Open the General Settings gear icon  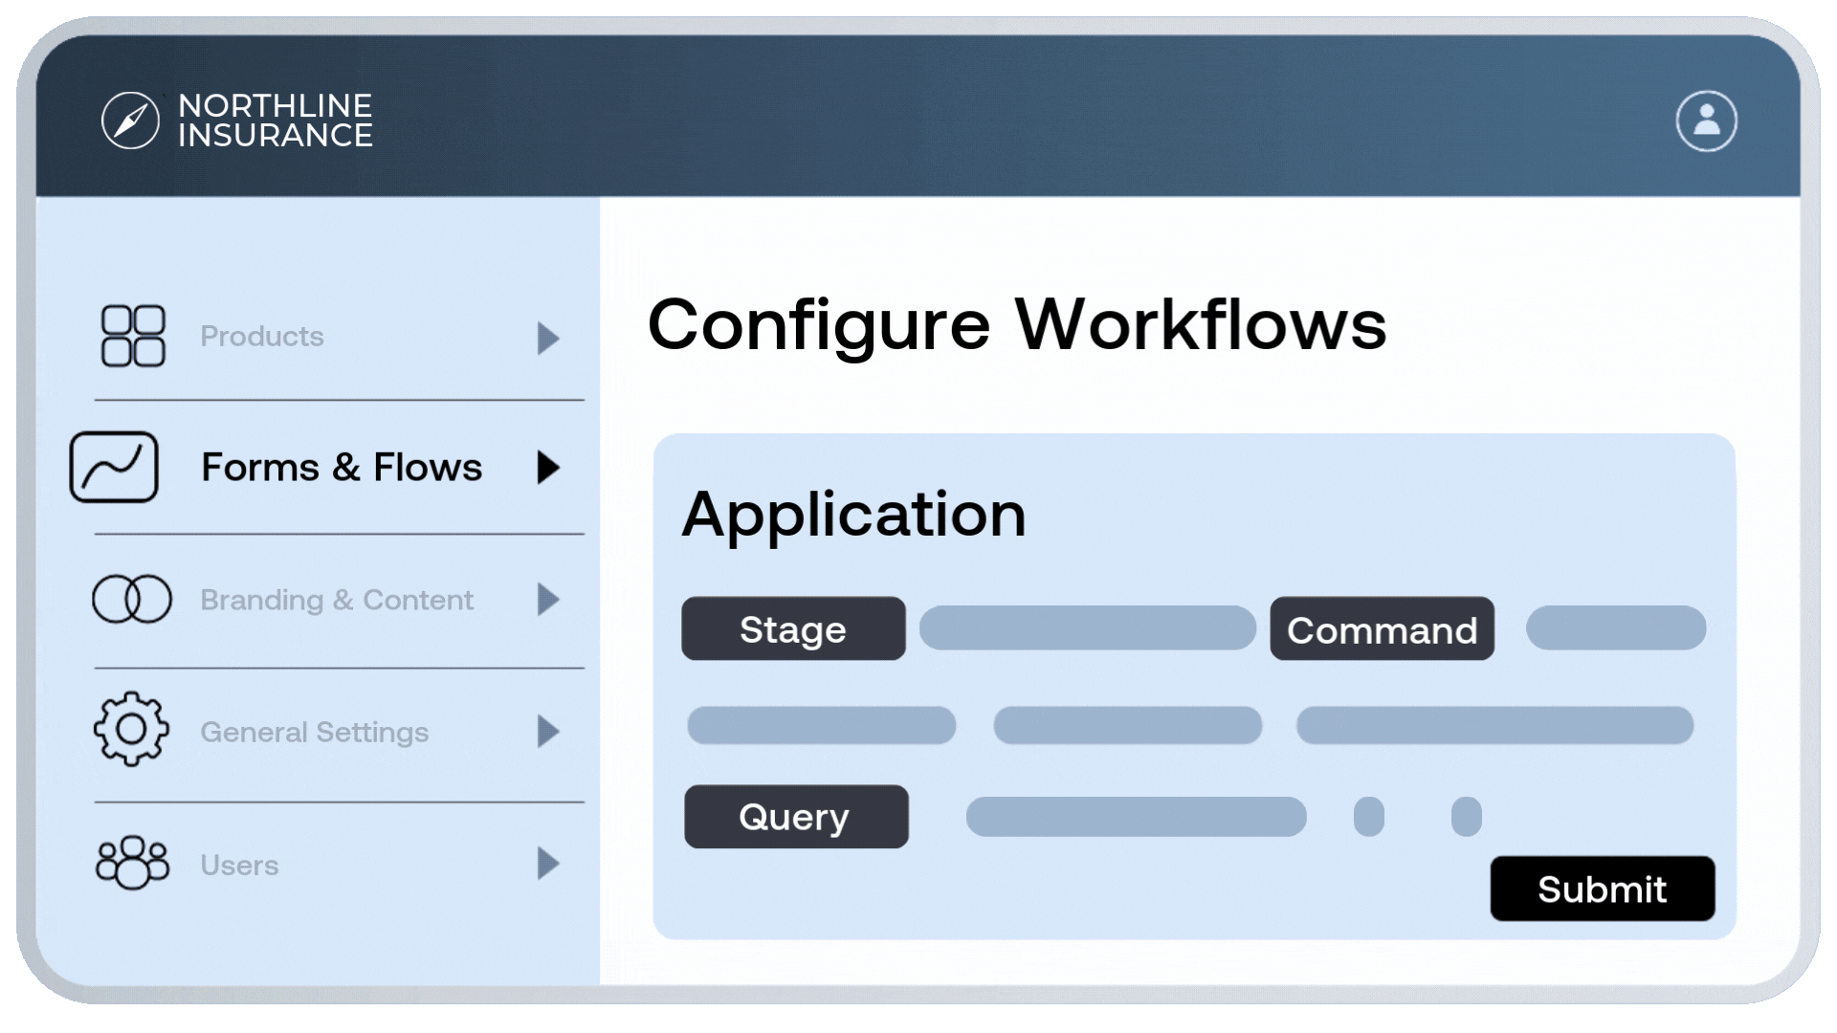coord(132,730)
